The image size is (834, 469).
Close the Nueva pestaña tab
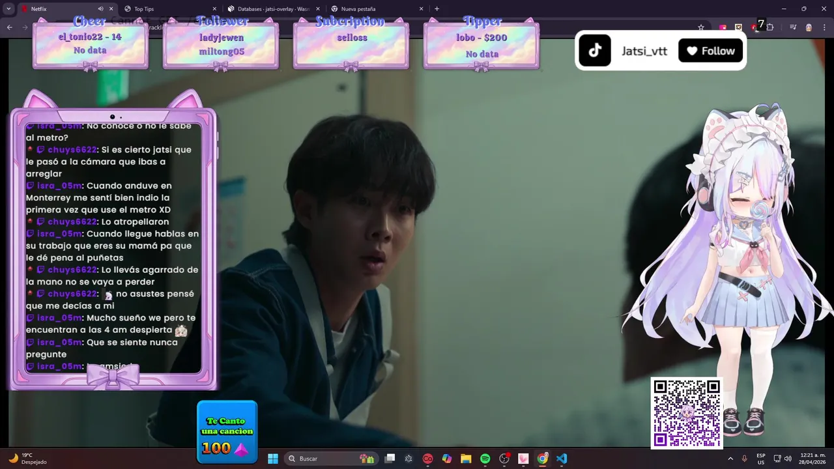pos(421,9)
